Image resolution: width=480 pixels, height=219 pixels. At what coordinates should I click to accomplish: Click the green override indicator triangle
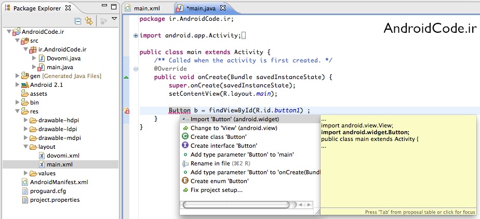point(126,77)
